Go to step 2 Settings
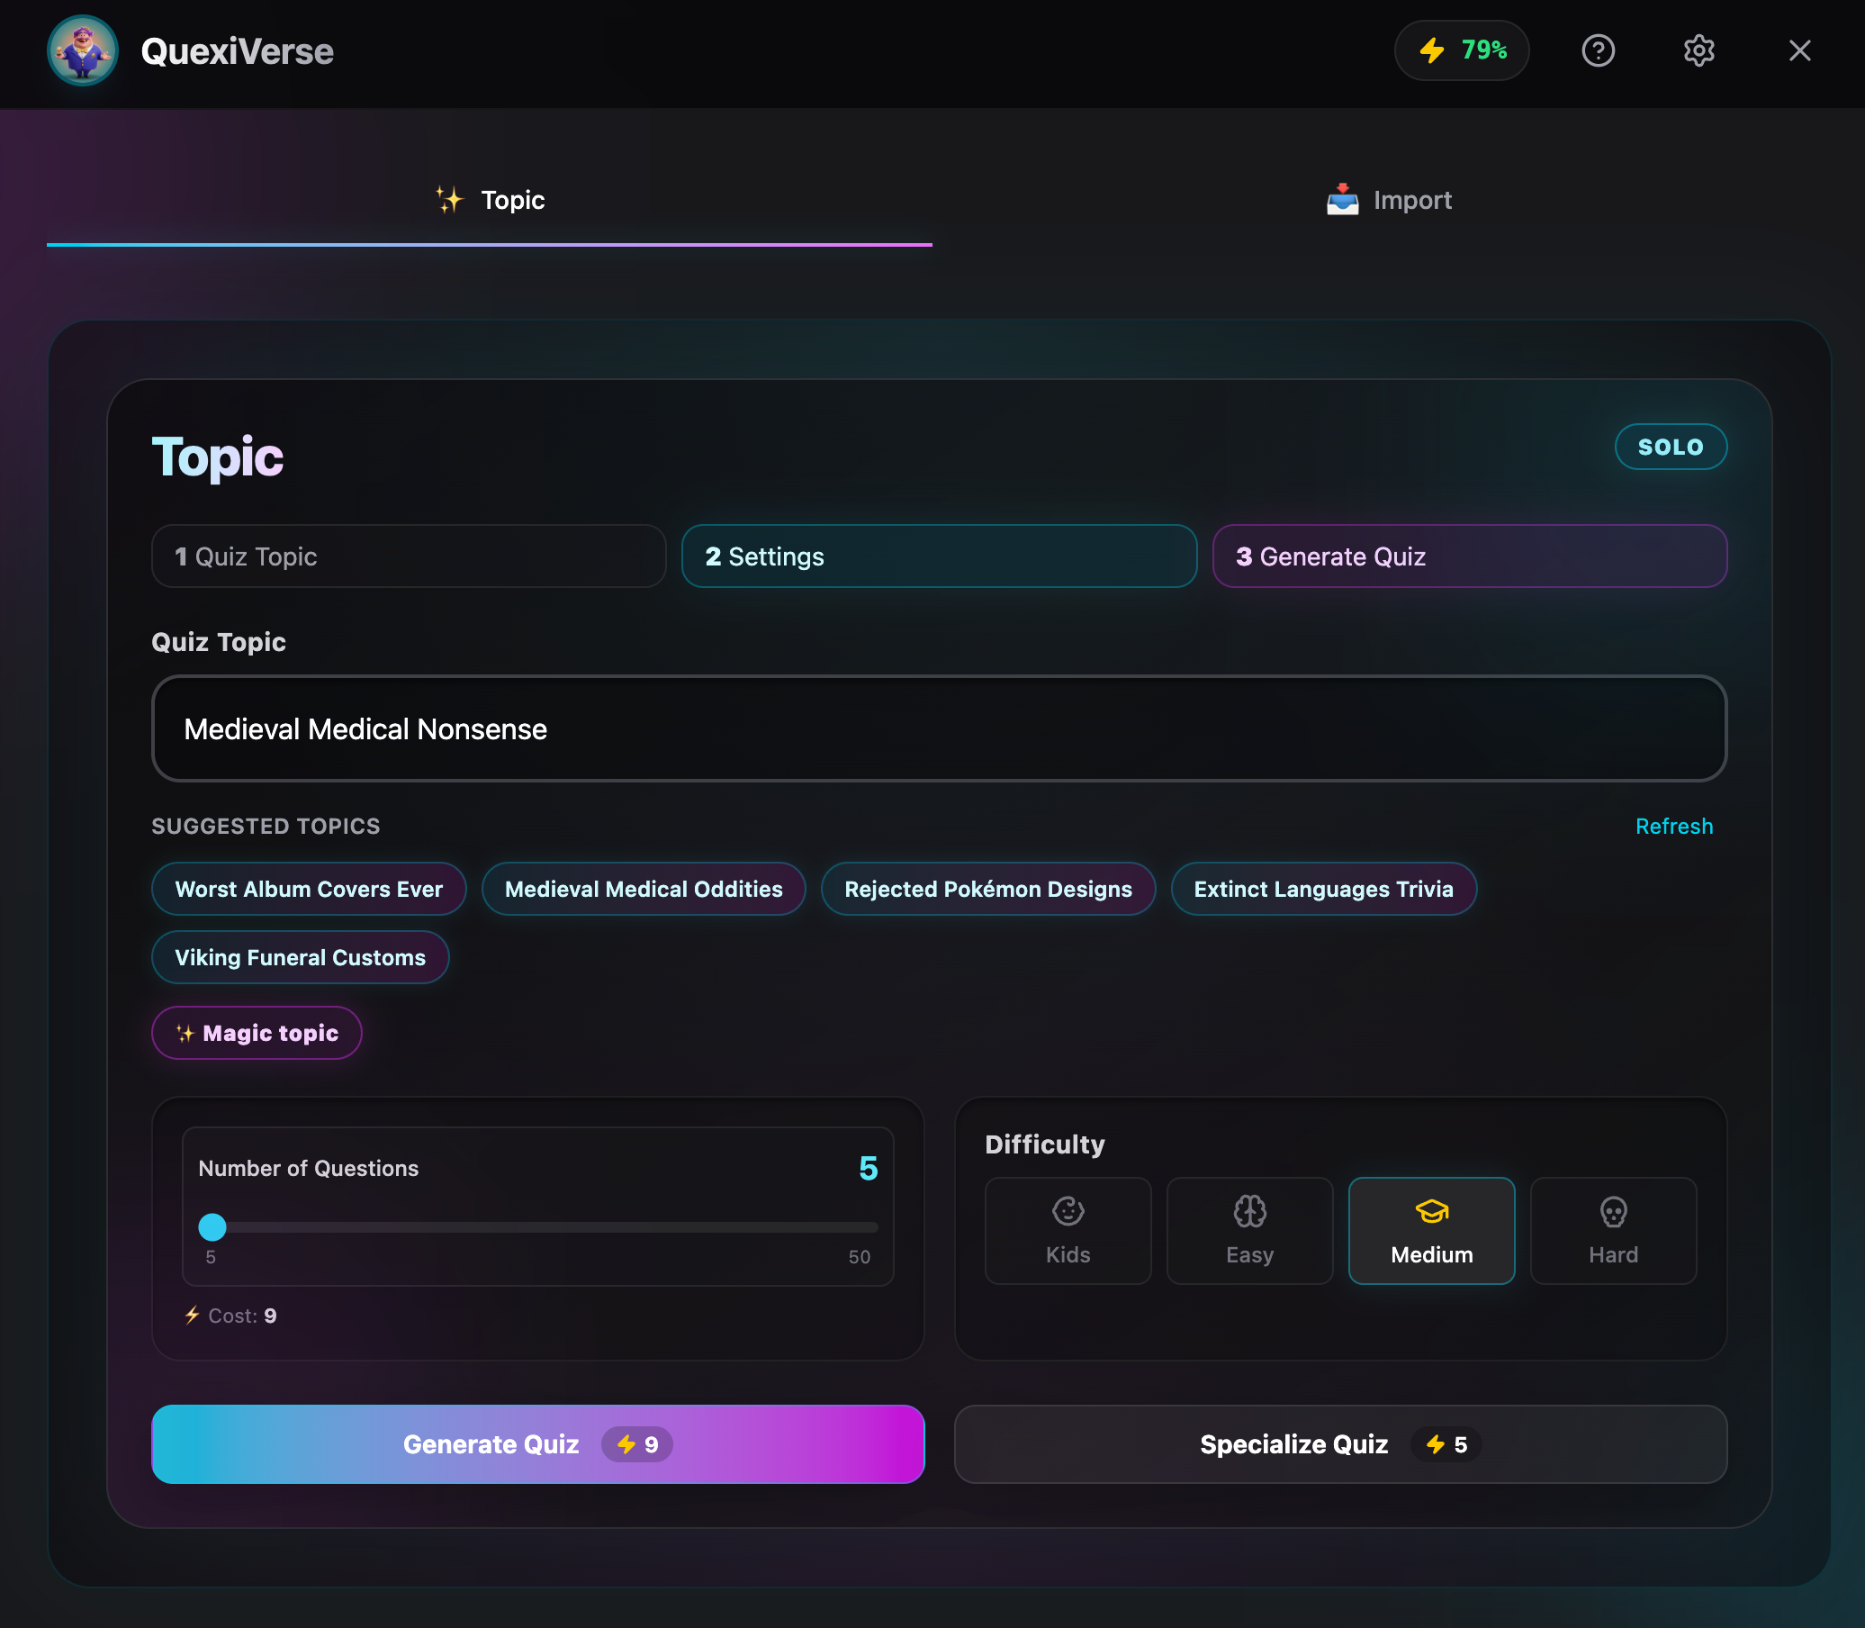This screenshot has width=1865, height=1628. (939, 556)
